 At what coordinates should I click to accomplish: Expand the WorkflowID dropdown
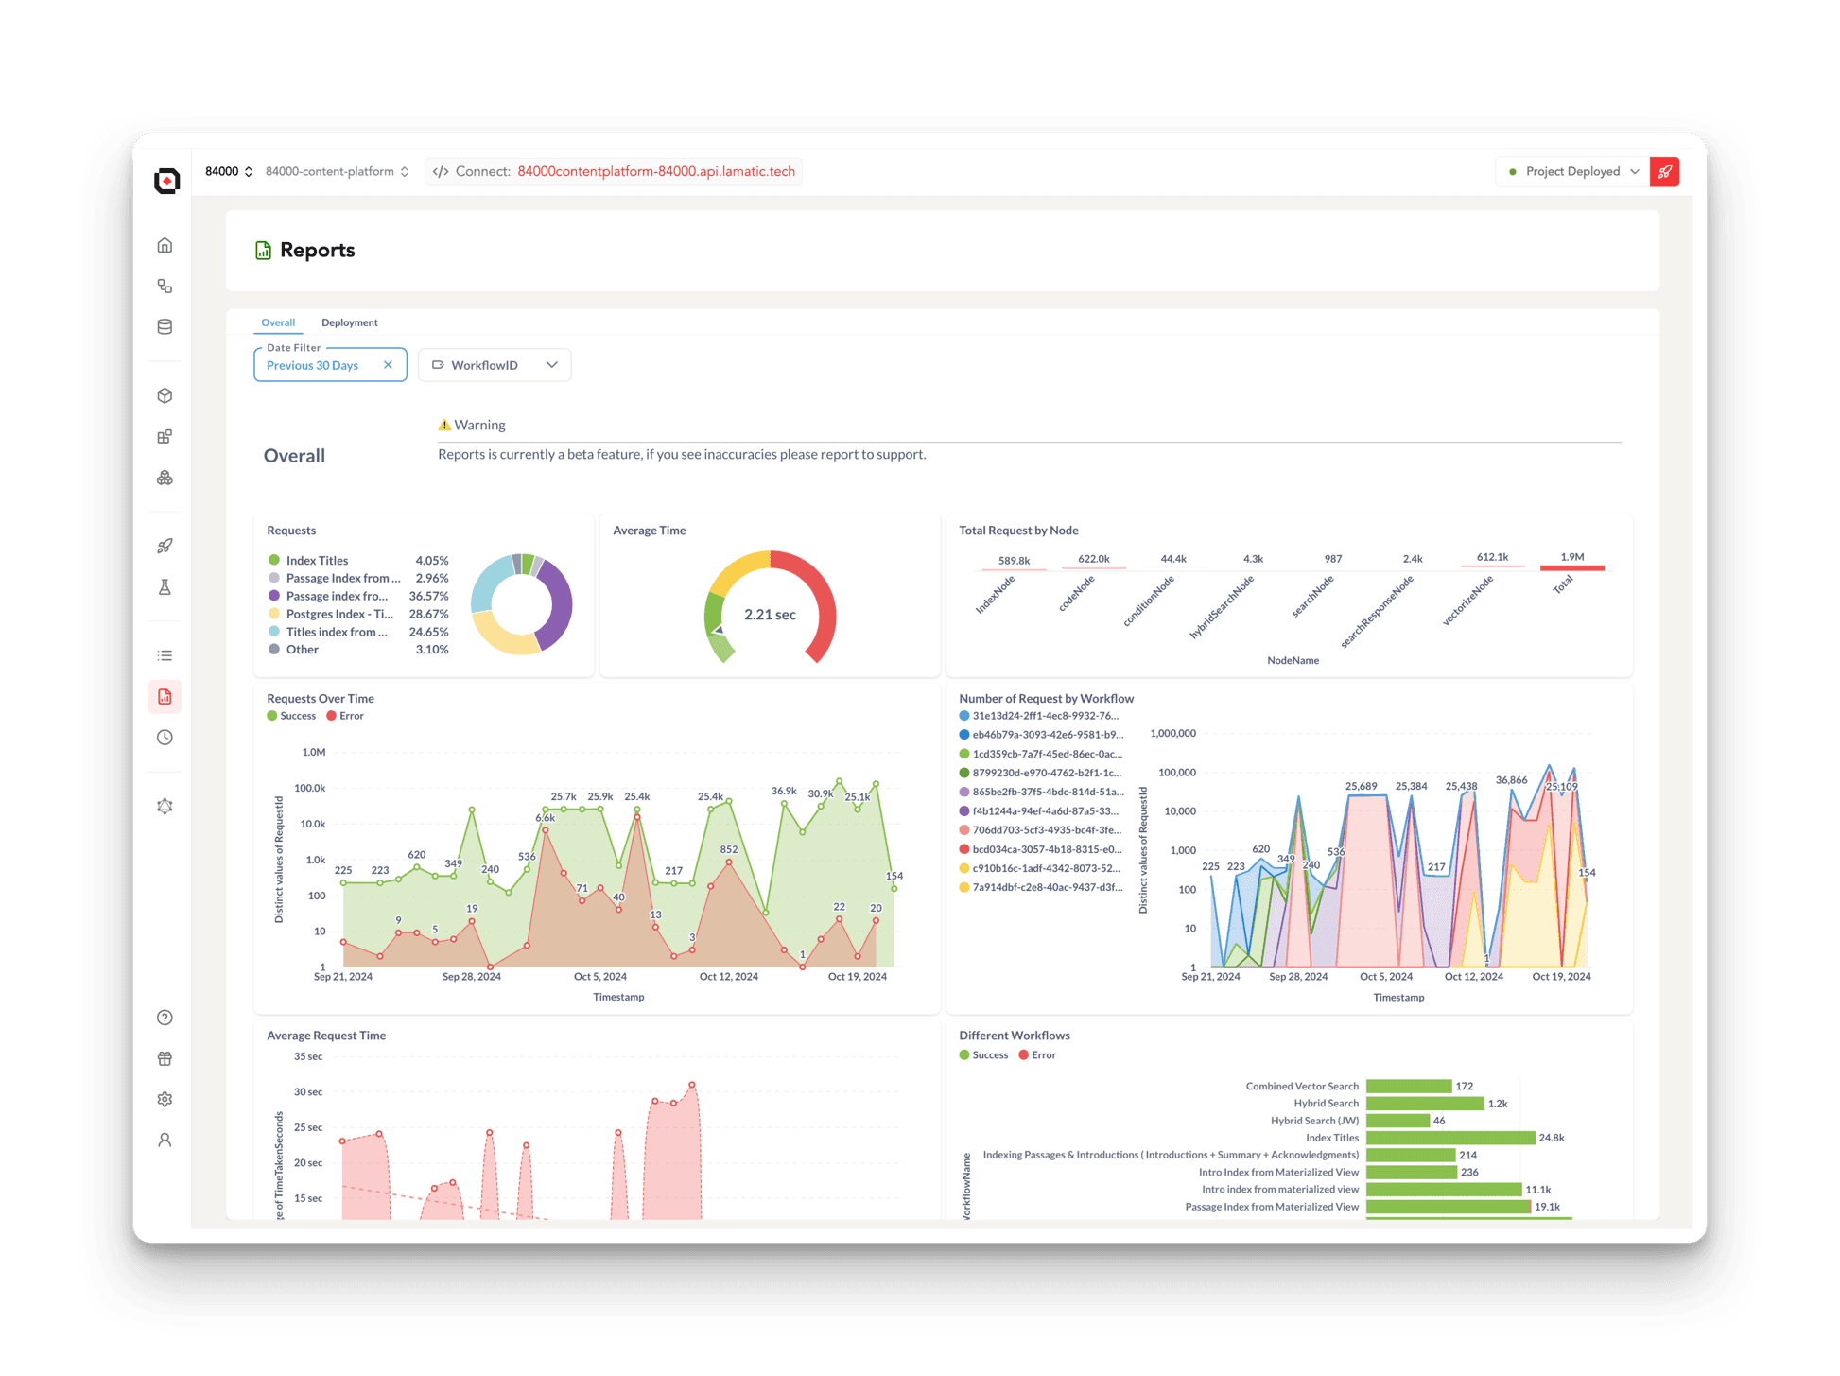click(495, 365)
